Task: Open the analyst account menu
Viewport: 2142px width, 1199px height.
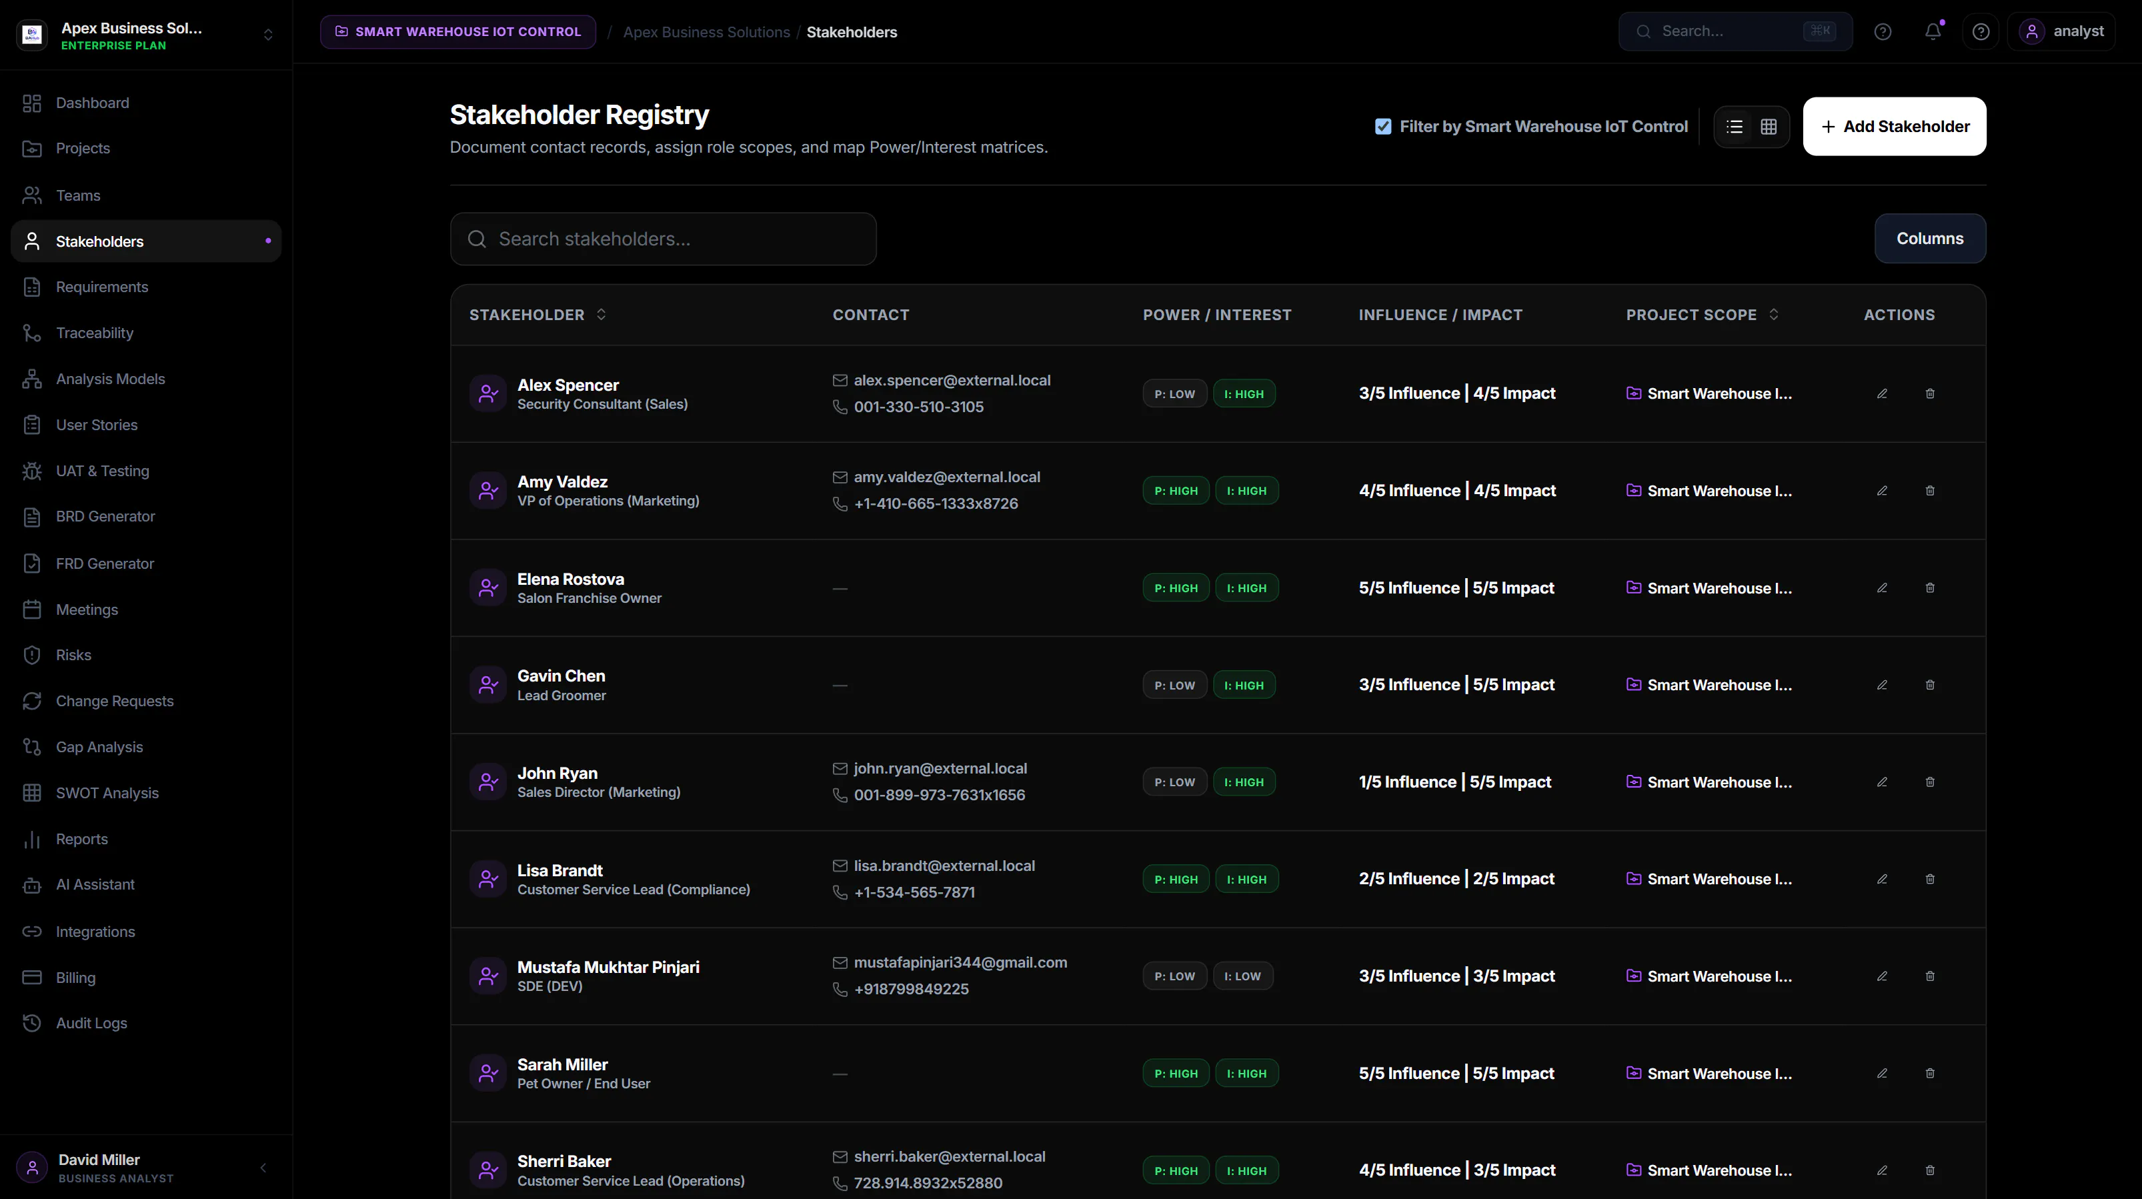Action: [x=2061, y=31]
